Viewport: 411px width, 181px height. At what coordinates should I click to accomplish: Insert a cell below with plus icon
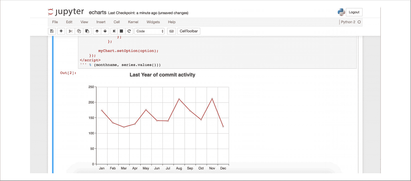[x=61, y=31]
